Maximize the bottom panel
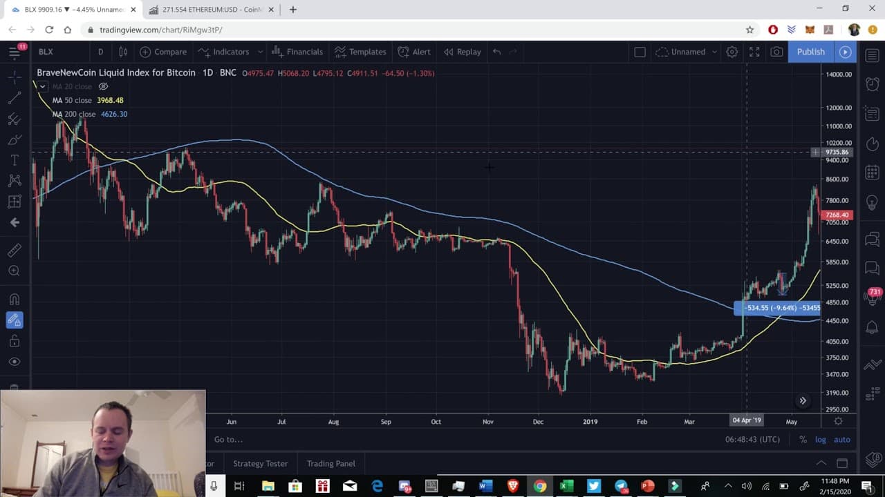The height and width of the screenshot is (497, 885). tap(842, 463)
